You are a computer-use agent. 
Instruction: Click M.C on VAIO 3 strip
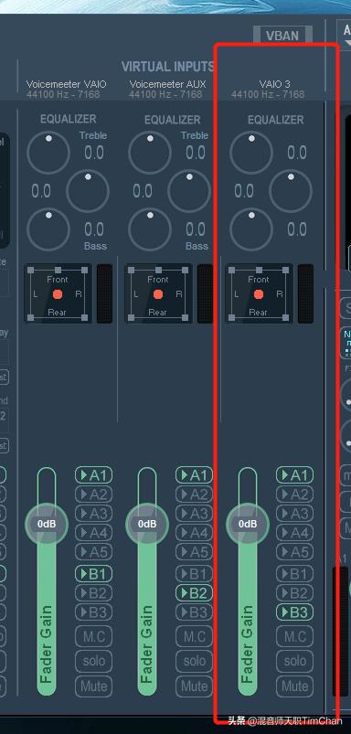(x=295, y=636)
